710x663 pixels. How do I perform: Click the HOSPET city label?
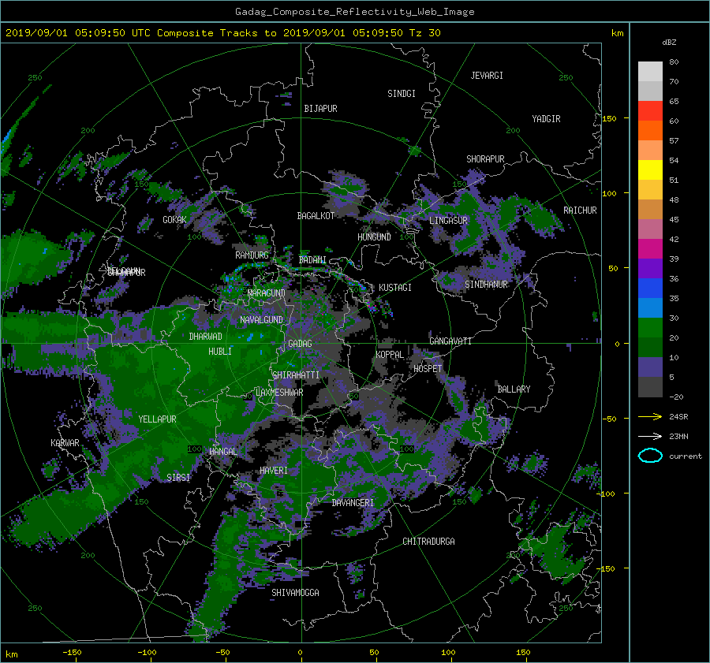[x=428, y=369]
